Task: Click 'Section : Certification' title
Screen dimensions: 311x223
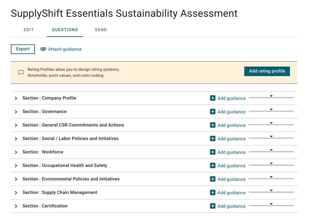Action: click(x=45, y=206)
